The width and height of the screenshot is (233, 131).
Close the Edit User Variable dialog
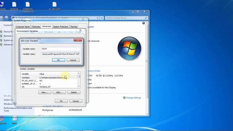pos(78,40)
